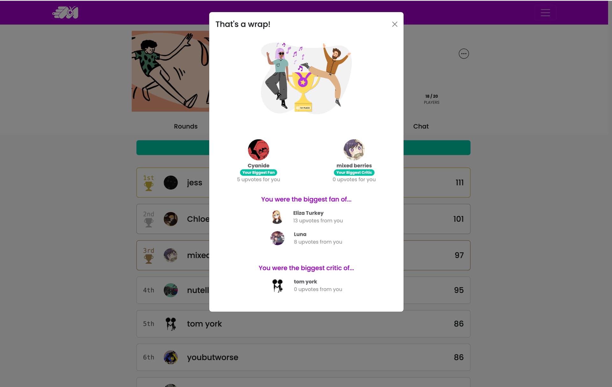Switch to the Chat tab
This screenshot has width=612, height=387.
(421, 126)
